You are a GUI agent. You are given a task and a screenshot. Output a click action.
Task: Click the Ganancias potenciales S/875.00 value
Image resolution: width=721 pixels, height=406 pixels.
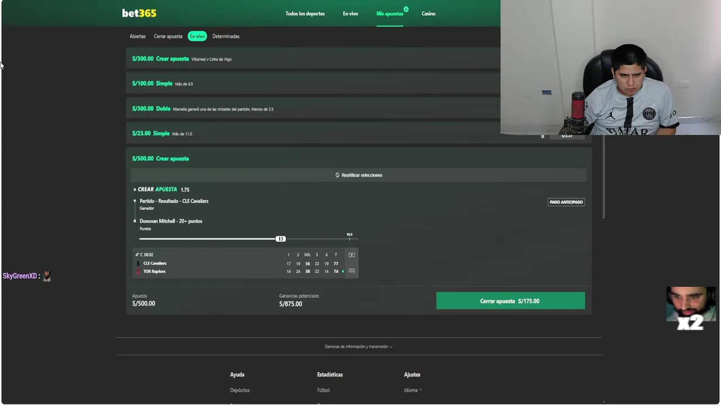click(291, 304)
